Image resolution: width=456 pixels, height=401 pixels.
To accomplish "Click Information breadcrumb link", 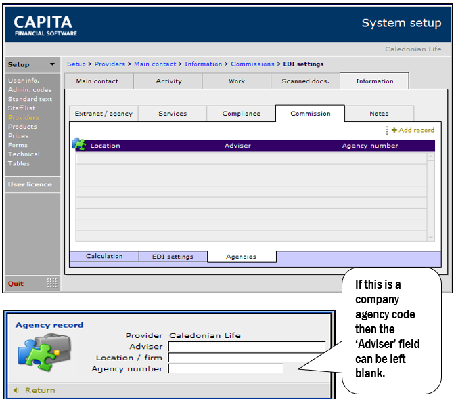I will [203, 64].
